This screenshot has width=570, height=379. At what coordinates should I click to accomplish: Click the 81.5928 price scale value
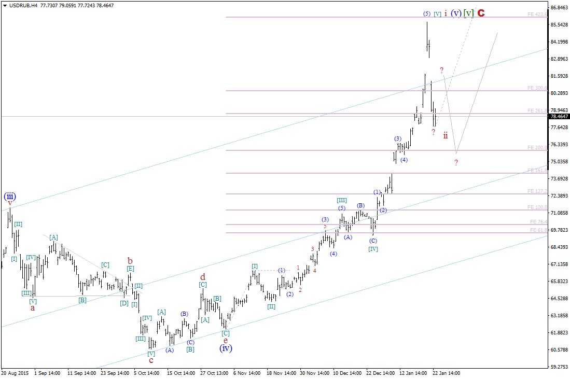click(559, 76)
